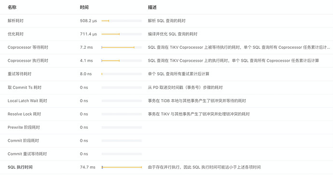
Task: Click the 时间 column header
Action: coord(84,7)
